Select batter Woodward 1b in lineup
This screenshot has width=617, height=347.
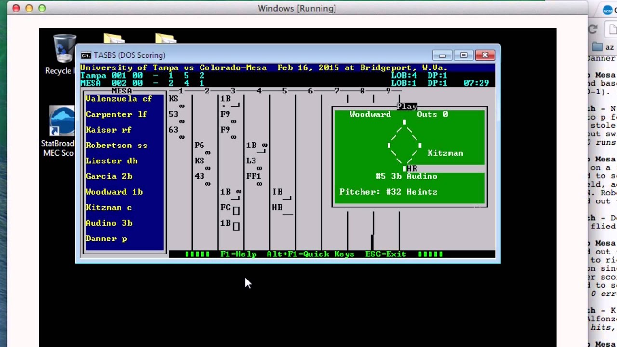coord(114,192)
